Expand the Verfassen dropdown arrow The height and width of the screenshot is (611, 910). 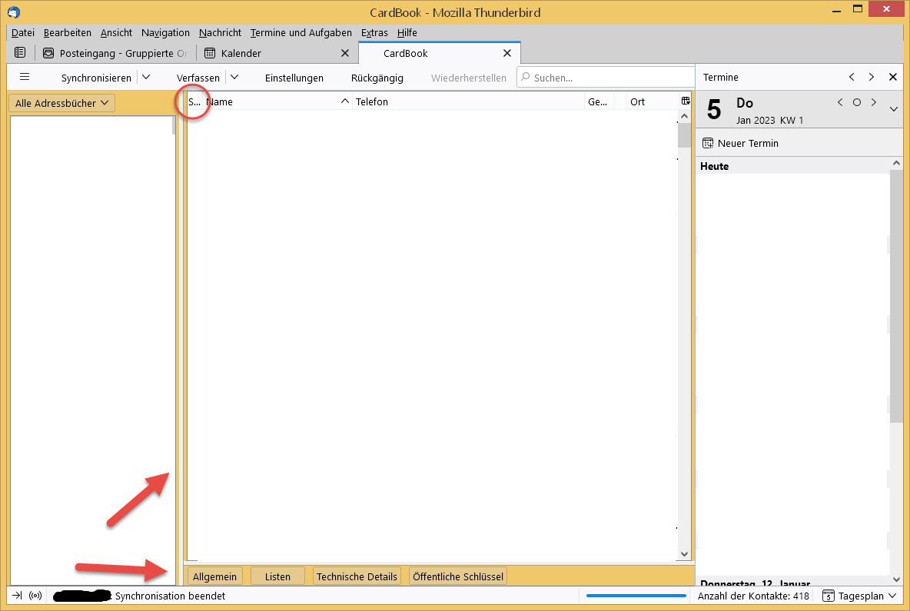(x=234, y=77)
